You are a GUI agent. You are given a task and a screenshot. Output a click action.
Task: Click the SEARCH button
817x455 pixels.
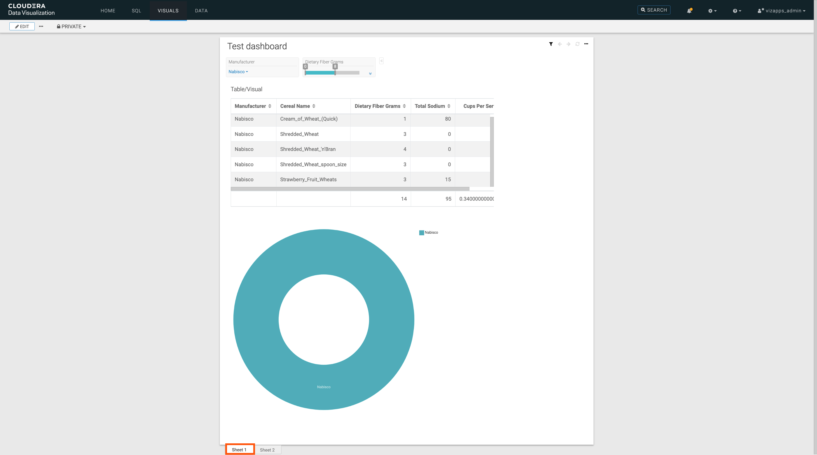[x=654, y=10]
